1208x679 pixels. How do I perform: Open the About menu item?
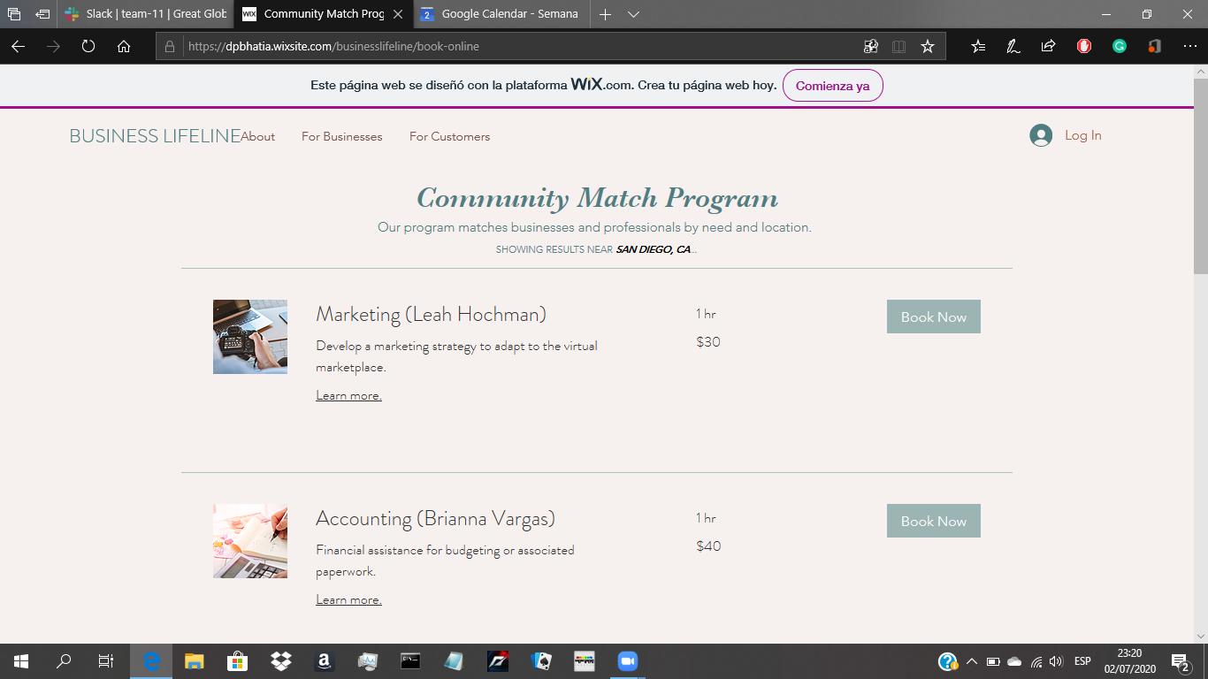258,136
